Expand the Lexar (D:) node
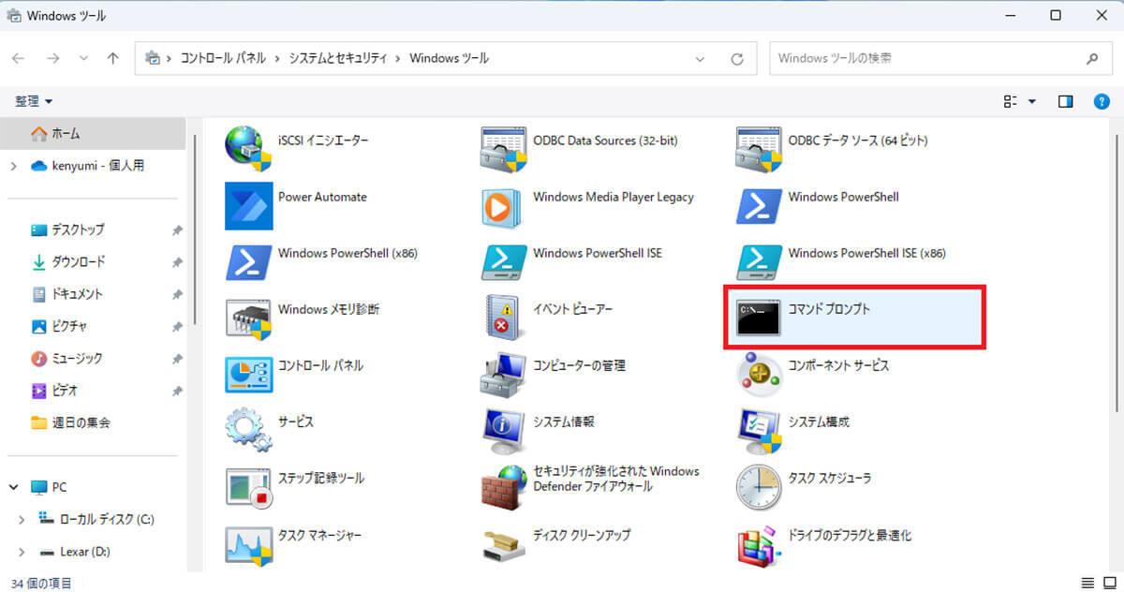This screenshot has height=592, width=1124. (22, 552)
